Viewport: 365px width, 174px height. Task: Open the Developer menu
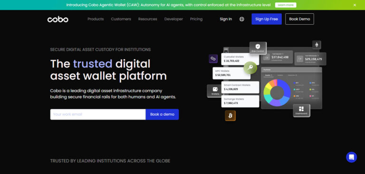point(173,19)
